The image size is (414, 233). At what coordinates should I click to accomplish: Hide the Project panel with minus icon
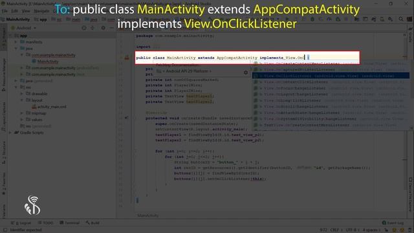pyautogui.click(x=112, y=28)
